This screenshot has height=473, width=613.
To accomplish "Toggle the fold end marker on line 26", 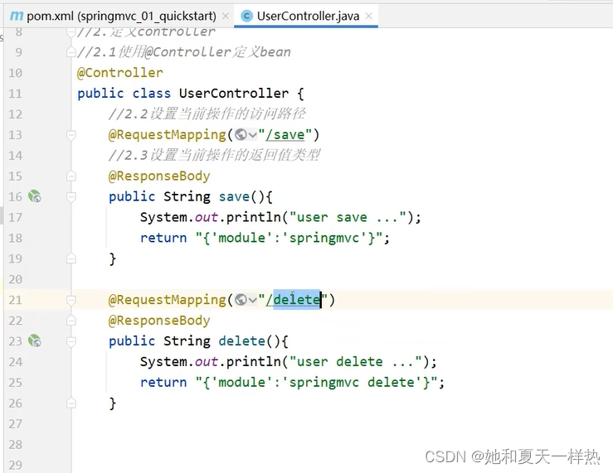I will click(x=71, y=403).
